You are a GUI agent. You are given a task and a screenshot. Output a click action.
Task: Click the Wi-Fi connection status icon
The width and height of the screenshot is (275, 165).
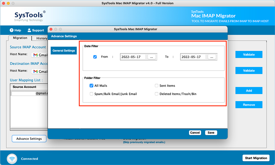point(12,159)
